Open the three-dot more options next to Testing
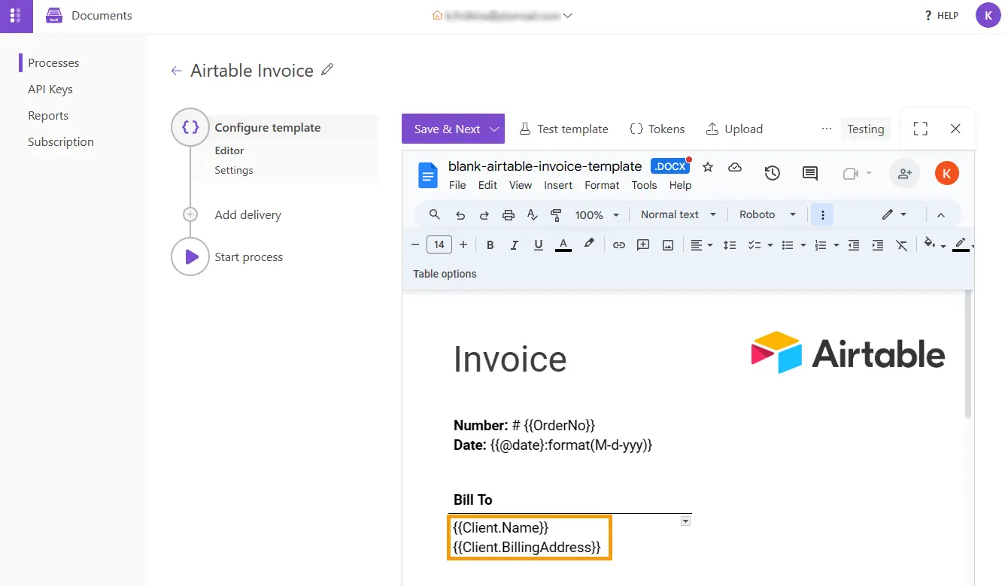The image size is (1005, 586). pos(827,129)
